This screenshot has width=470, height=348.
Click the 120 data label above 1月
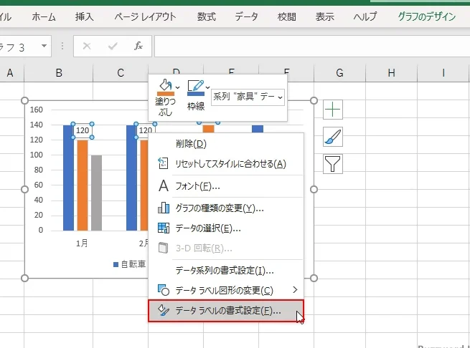pyautogui.click(x=83, y=130)
